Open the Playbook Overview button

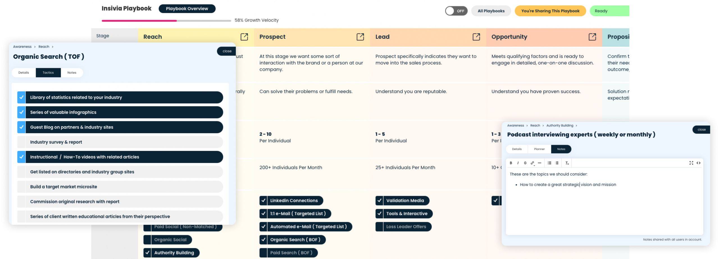point(187,9)
